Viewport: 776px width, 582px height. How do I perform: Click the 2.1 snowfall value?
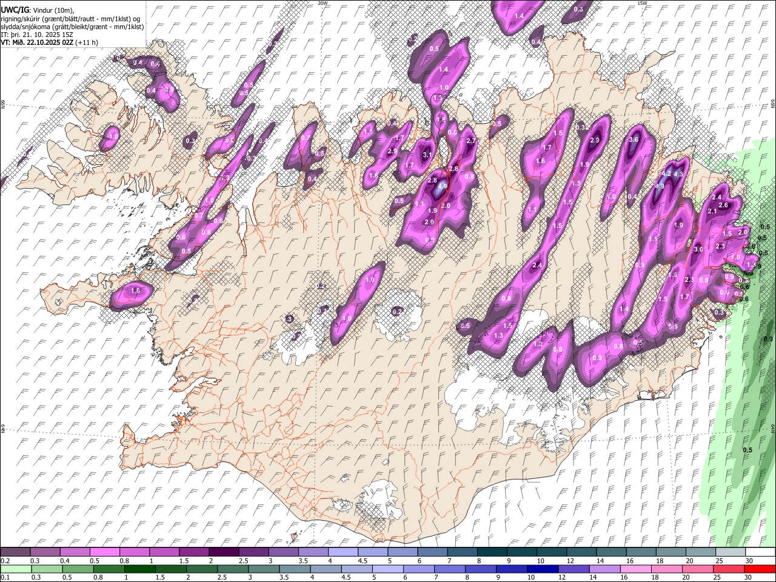(712, 212)
